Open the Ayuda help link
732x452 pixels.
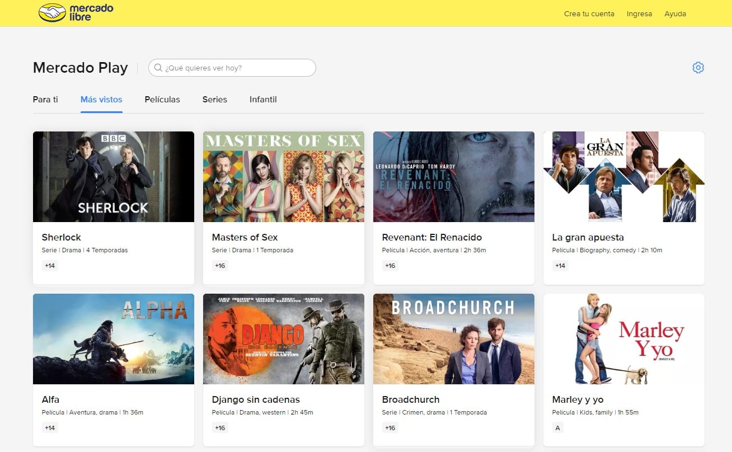(675, 13)
